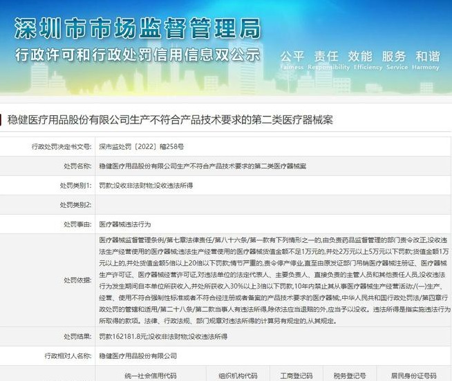
Task: Click the 服务 Service slogan text
Action: tap(397, 60)
